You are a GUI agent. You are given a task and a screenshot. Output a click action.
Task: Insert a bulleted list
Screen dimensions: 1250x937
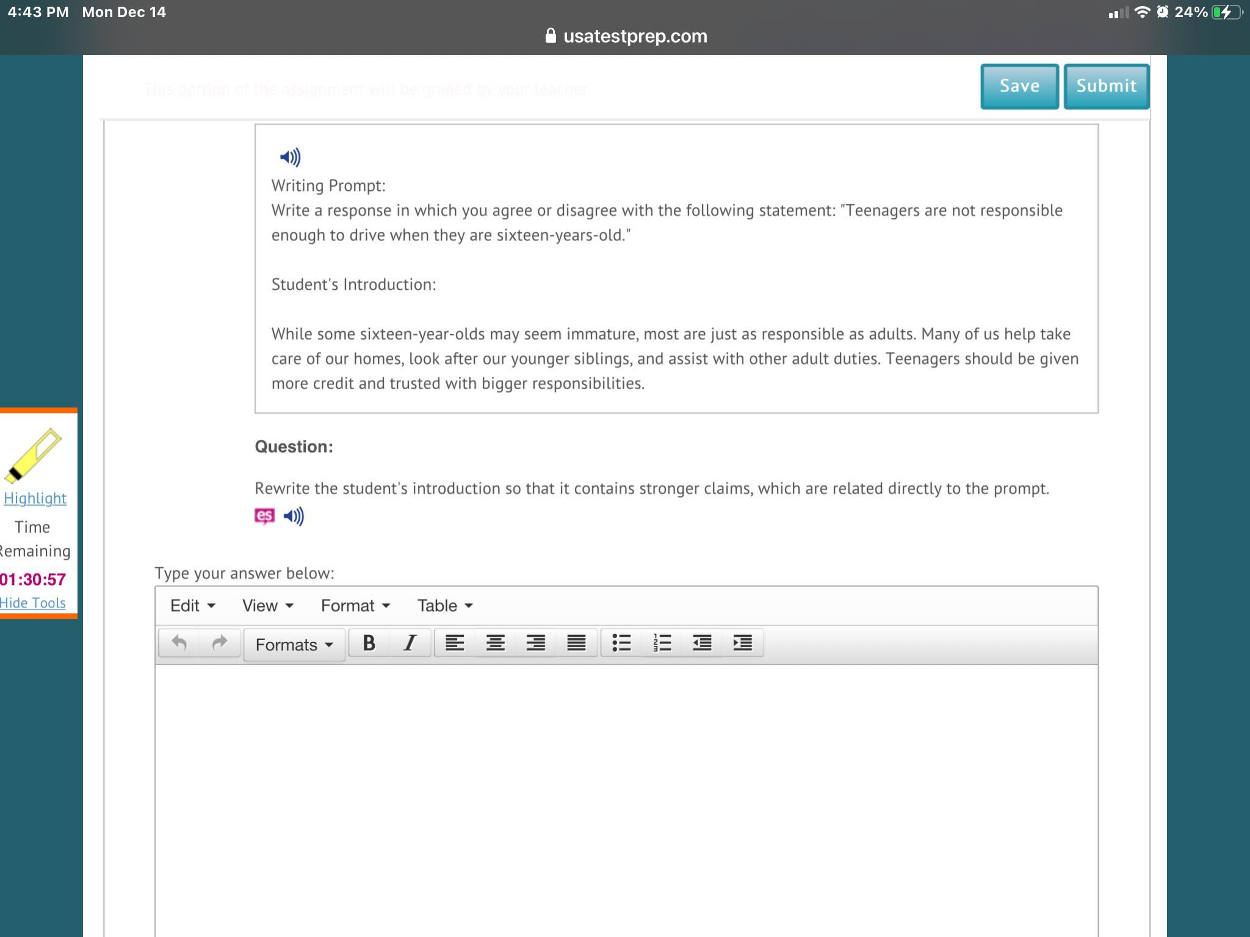621,643
